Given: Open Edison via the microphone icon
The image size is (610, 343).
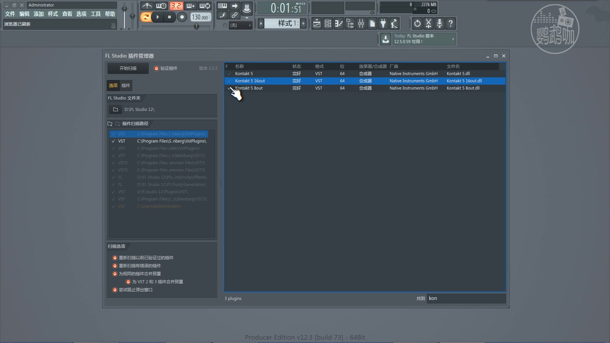Looking at the screenshot, I should (440, 24).
